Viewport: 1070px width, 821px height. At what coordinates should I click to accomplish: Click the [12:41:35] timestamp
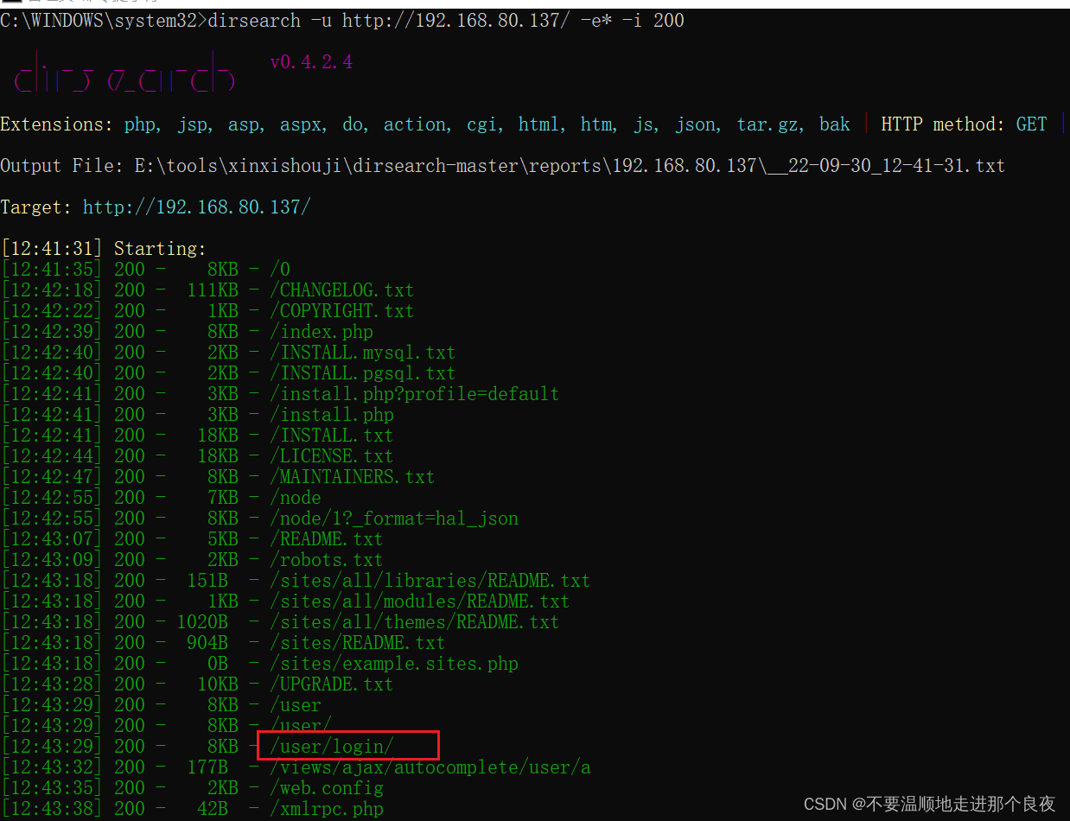click(x=52, y=270)
